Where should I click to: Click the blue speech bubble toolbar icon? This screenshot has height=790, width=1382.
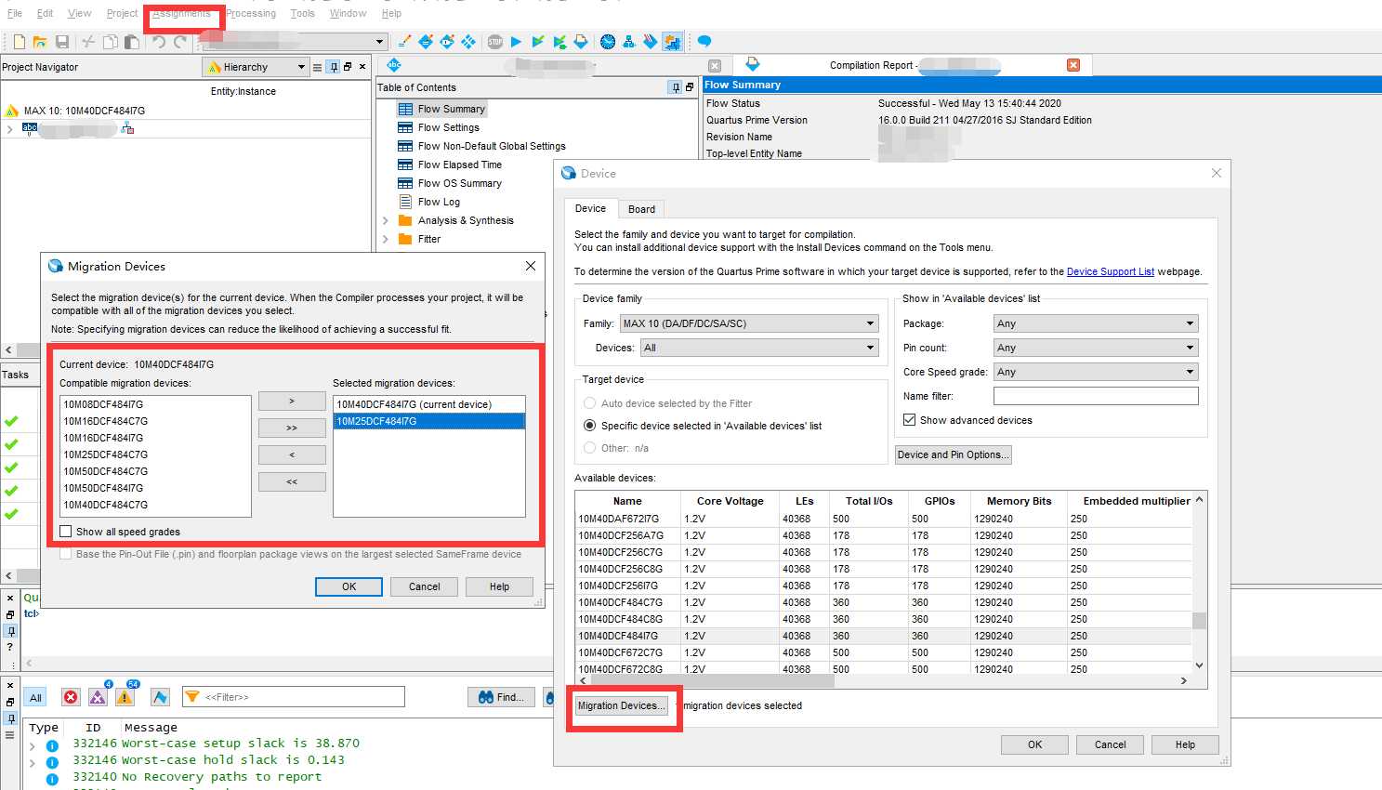pos(704,42)
